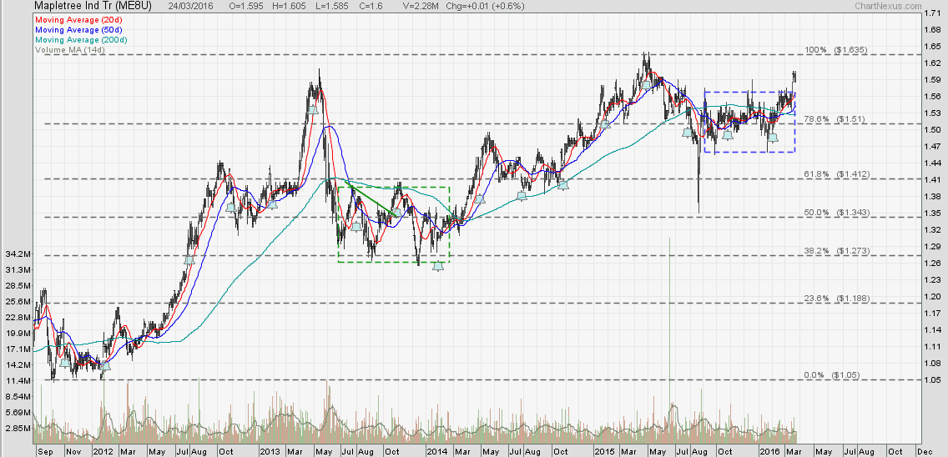This screenshot has height=457, width=948.
Task: Click the 61.8% ($1.412) Fibonacci label
Action: click(836, 174)
